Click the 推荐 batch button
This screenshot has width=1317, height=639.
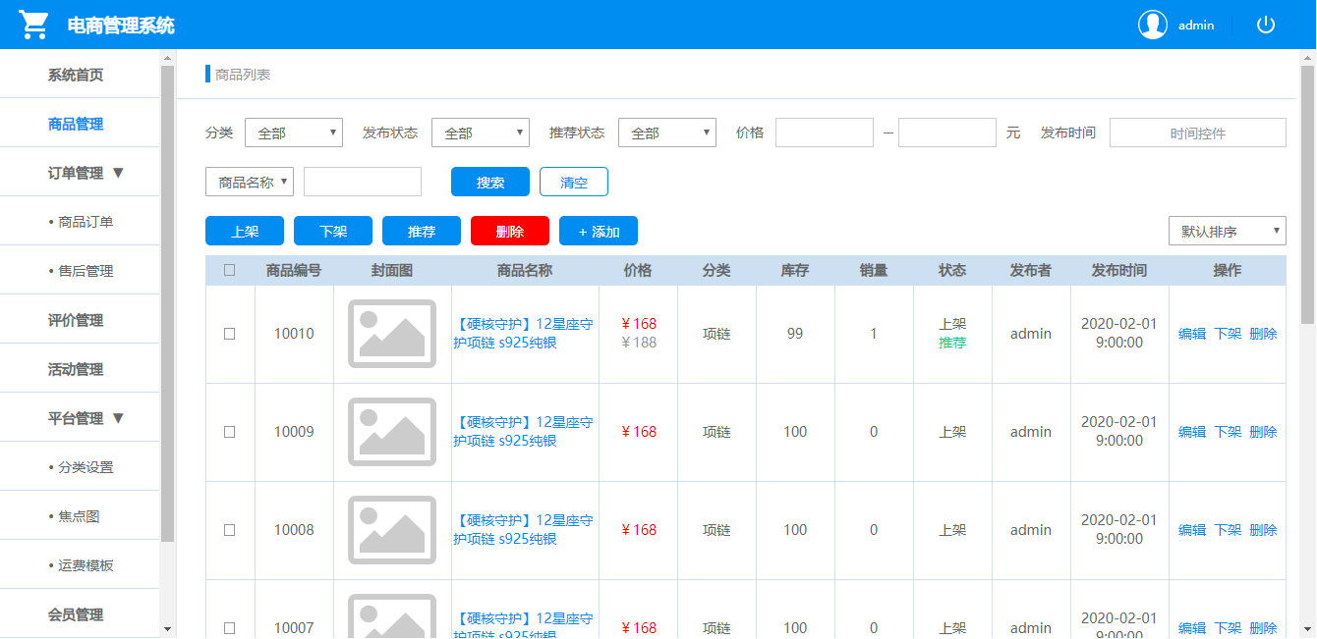422,231
